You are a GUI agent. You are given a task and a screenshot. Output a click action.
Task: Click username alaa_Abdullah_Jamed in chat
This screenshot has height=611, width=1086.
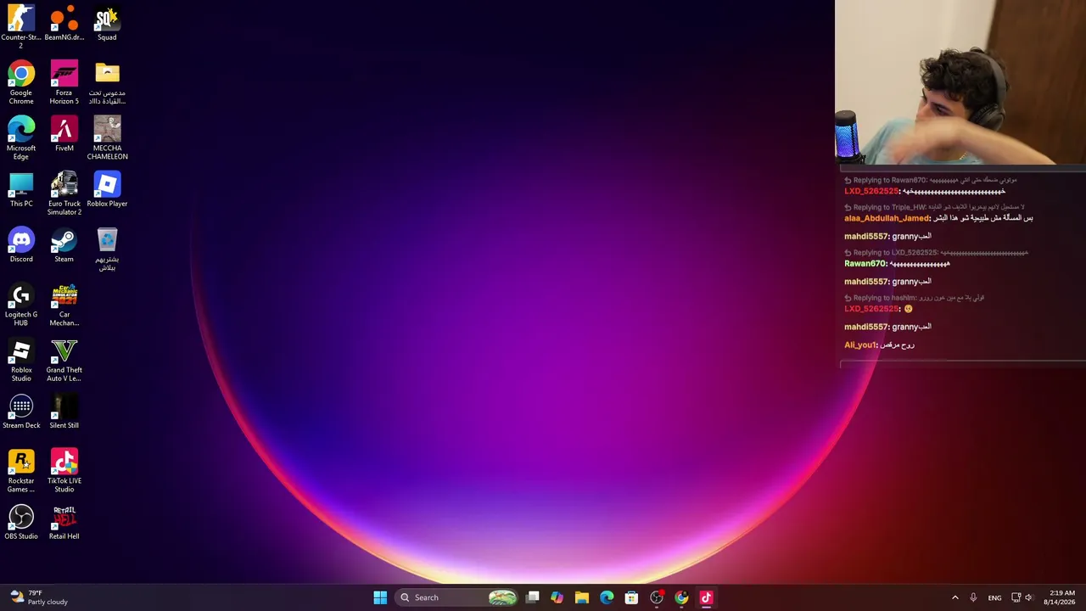pos(887,219)
